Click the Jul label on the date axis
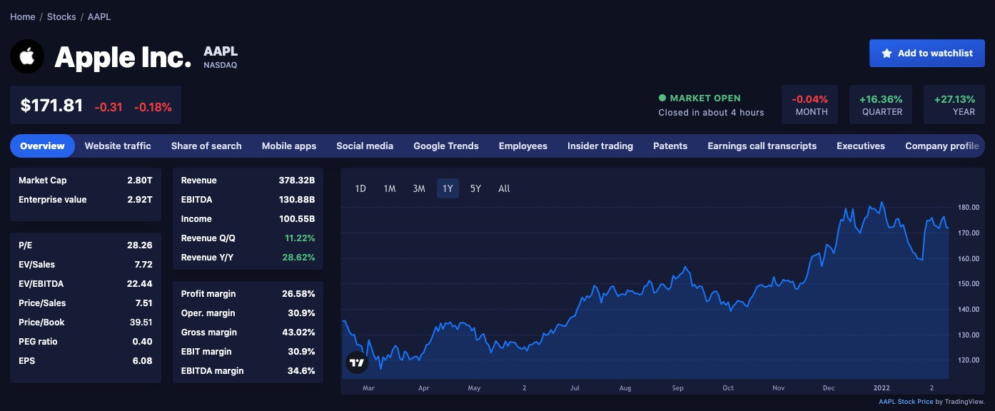This screenshot has height=411, width=995. (x=575, y=388)
